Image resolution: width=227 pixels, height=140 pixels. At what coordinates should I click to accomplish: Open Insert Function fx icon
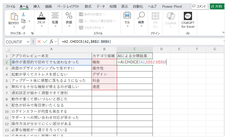point(51,42)
